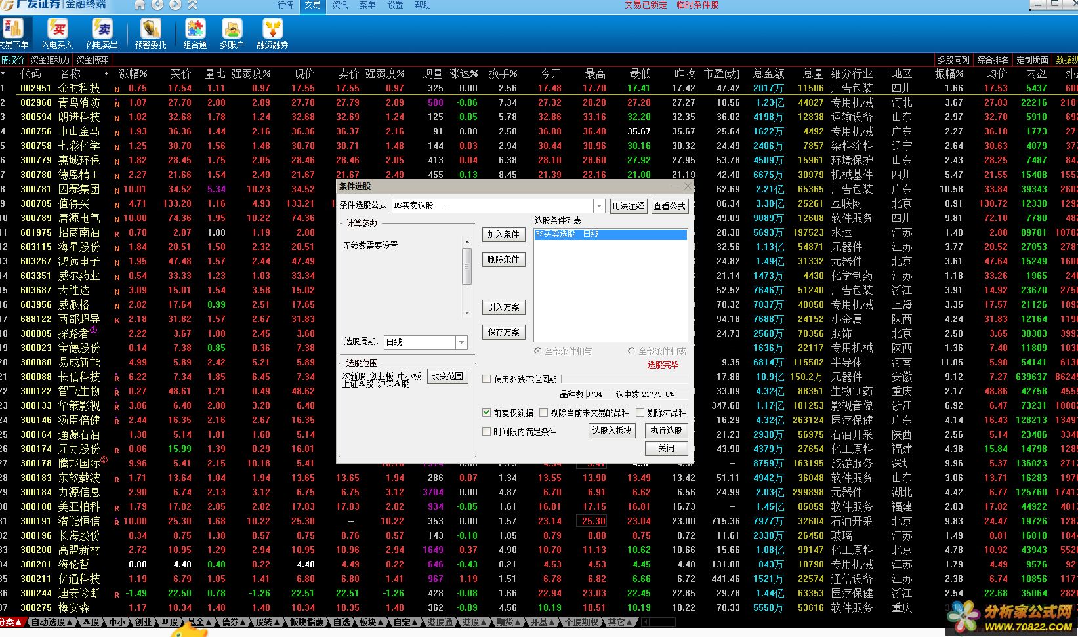Toggle 时间段内满足条件 checkbox
This screenshot has width=1078, height=637.
(486, 432)
